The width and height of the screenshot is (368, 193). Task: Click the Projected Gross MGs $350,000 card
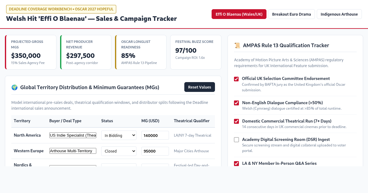pyautogui.click(x=31, y=52)
